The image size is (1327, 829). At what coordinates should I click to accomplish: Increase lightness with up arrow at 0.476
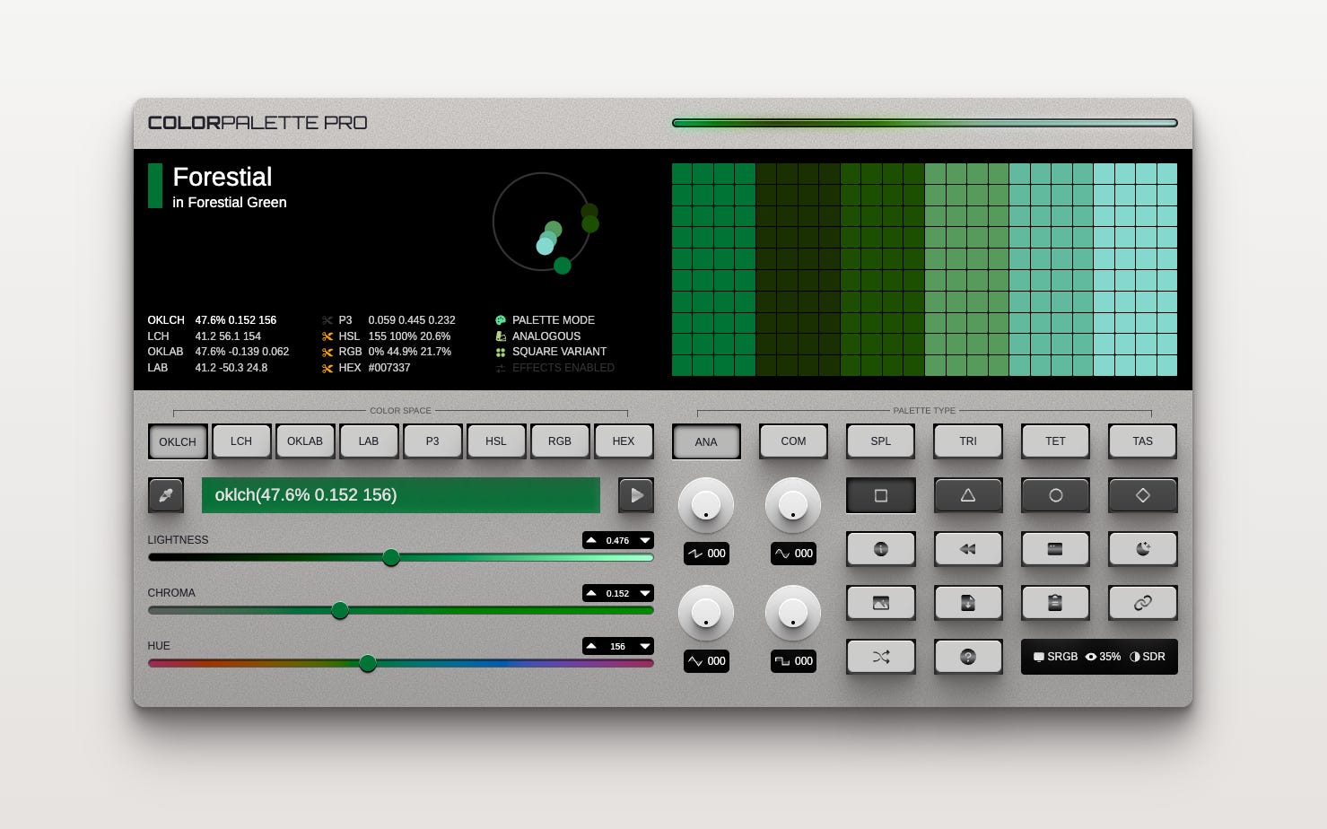(591, 540)
